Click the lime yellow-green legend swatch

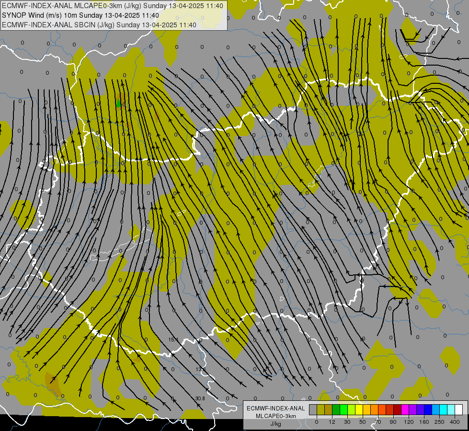(352, 409)
